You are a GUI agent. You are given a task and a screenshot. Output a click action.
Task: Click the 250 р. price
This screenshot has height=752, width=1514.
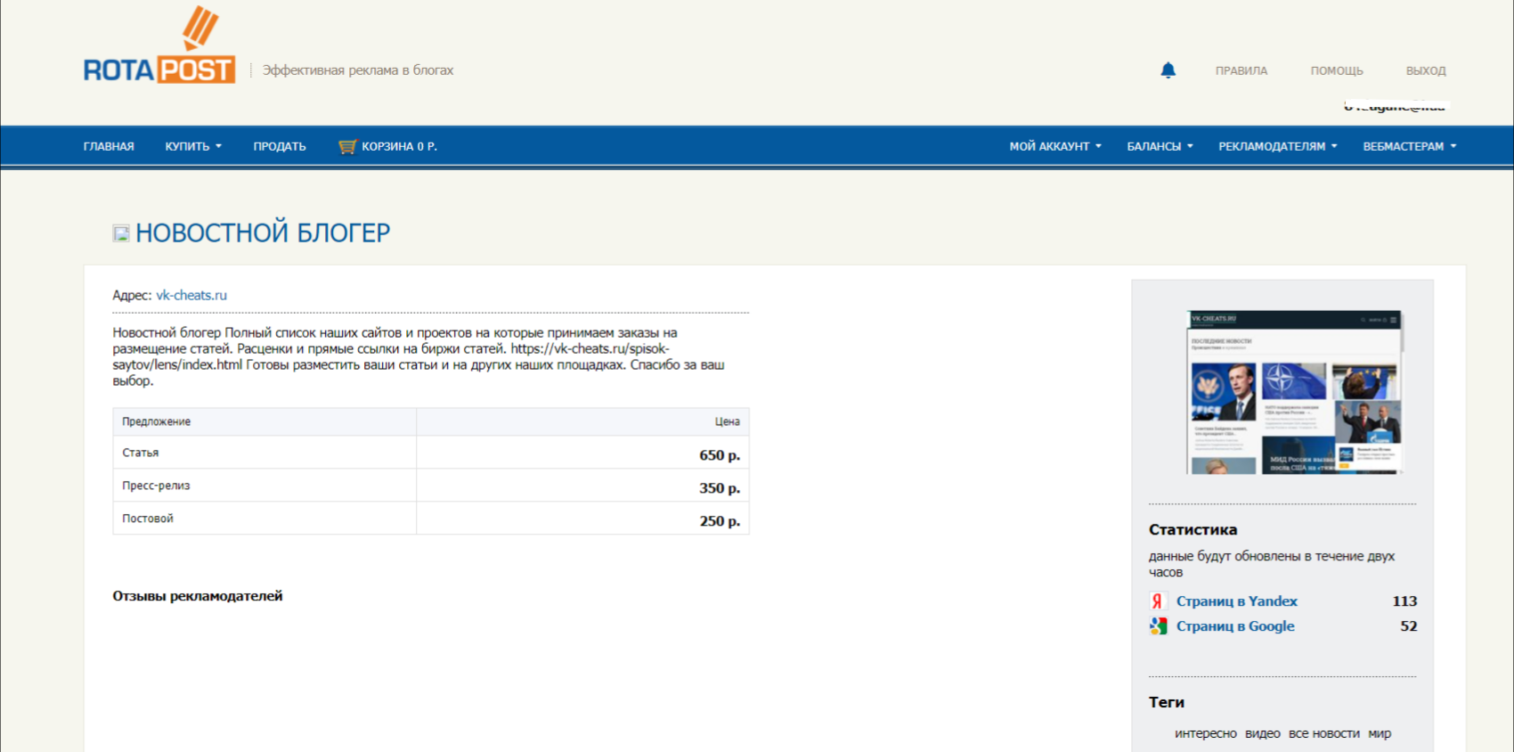point(720,521)
